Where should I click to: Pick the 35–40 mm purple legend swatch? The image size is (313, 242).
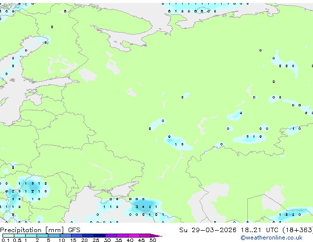pos(122,236)
